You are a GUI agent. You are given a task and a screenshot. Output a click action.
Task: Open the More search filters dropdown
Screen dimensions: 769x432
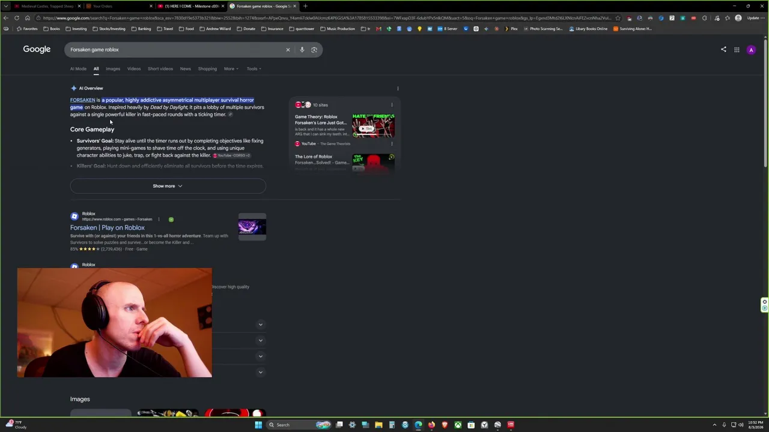[x=231, y=68]
